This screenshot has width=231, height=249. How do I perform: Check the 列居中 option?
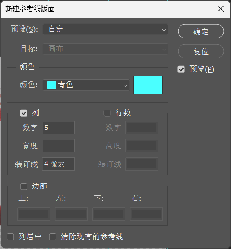[11, 237]
